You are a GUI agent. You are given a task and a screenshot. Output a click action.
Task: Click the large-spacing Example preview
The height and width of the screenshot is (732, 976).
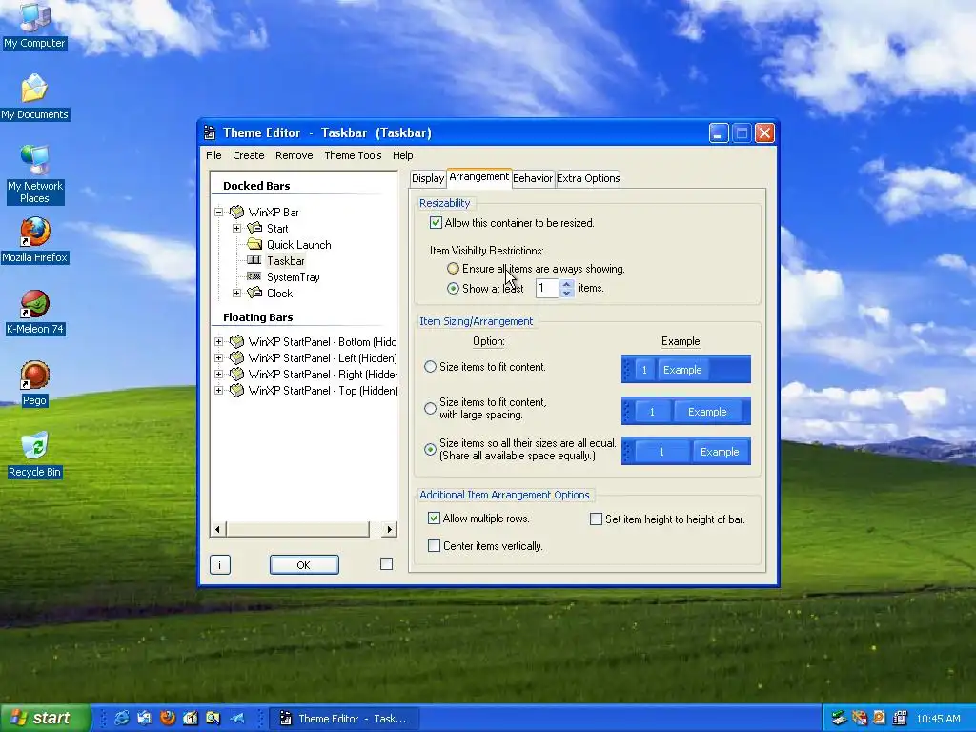686,412
